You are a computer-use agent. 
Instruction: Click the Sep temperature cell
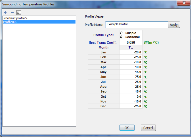pyautogui.click(x=131, y=91)
